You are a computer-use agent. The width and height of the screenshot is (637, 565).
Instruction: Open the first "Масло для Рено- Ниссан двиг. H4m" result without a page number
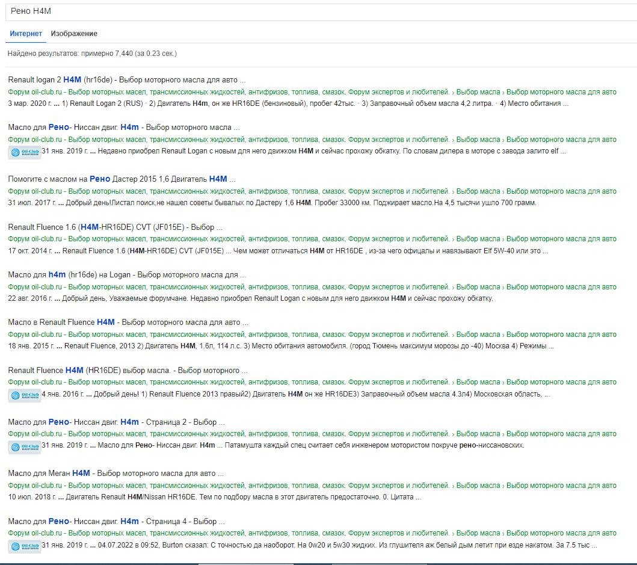click(123, 127)
